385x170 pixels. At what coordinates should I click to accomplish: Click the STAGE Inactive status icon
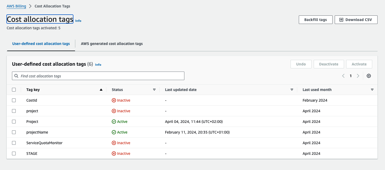tap(114, 154)
